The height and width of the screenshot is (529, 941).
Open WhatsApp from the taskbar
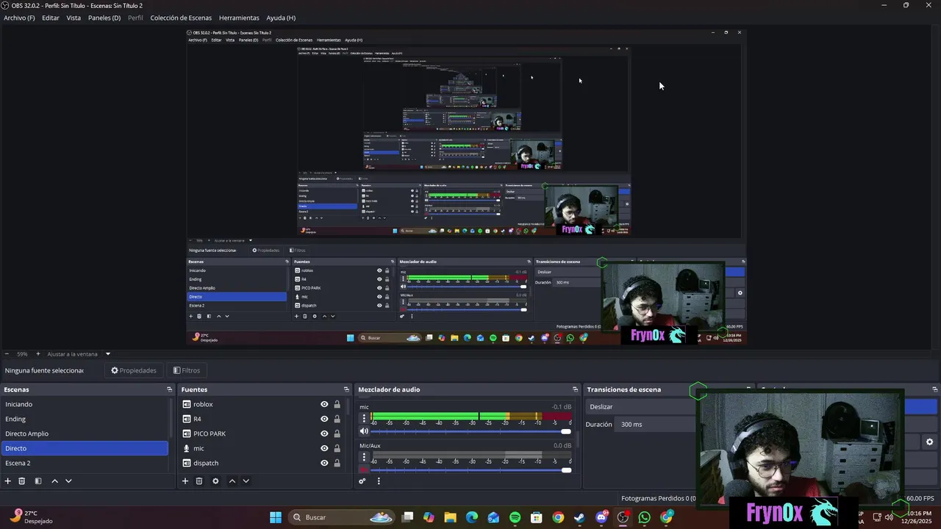[645, 517]
